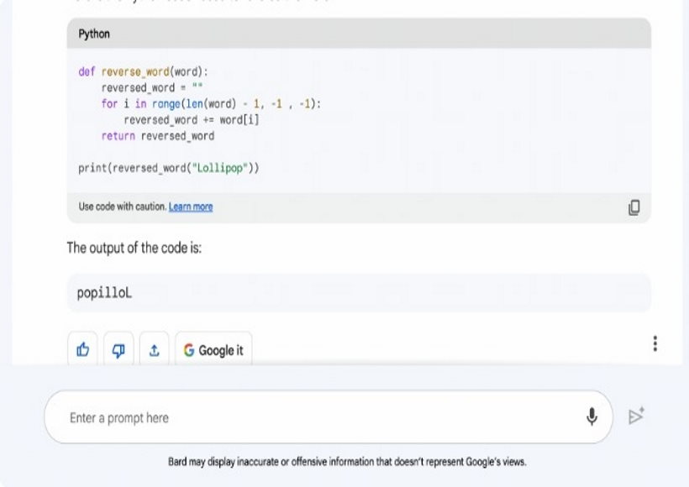Click the for loop line in code
Image resolution: width=689 pixels, height=487 pixels.
tap(212, 104)
